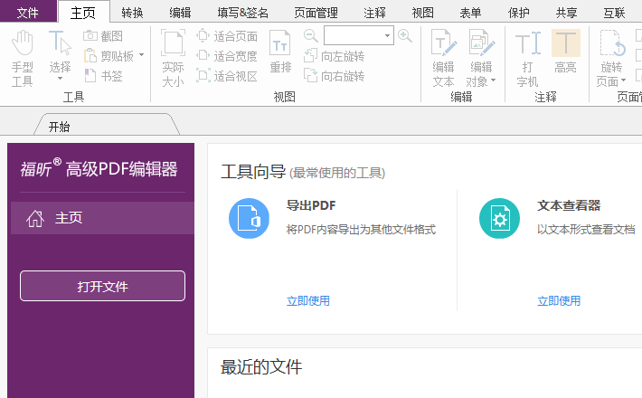Image resolution: width=642 pixels, height=398 pixels.
Task: Open the File (文件) menu
Action: (x=28, y=13)
